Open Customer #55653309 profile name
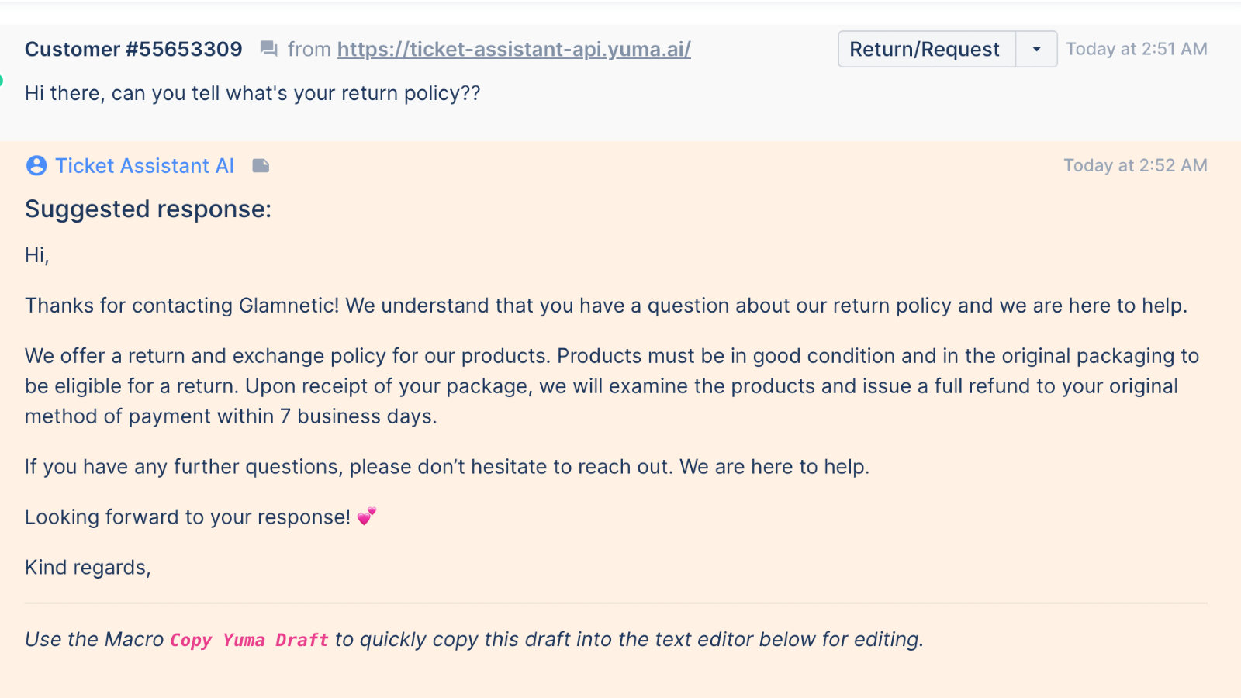Screen dimensions: 1241x698 pyautogui.click(x=133, y=50)
